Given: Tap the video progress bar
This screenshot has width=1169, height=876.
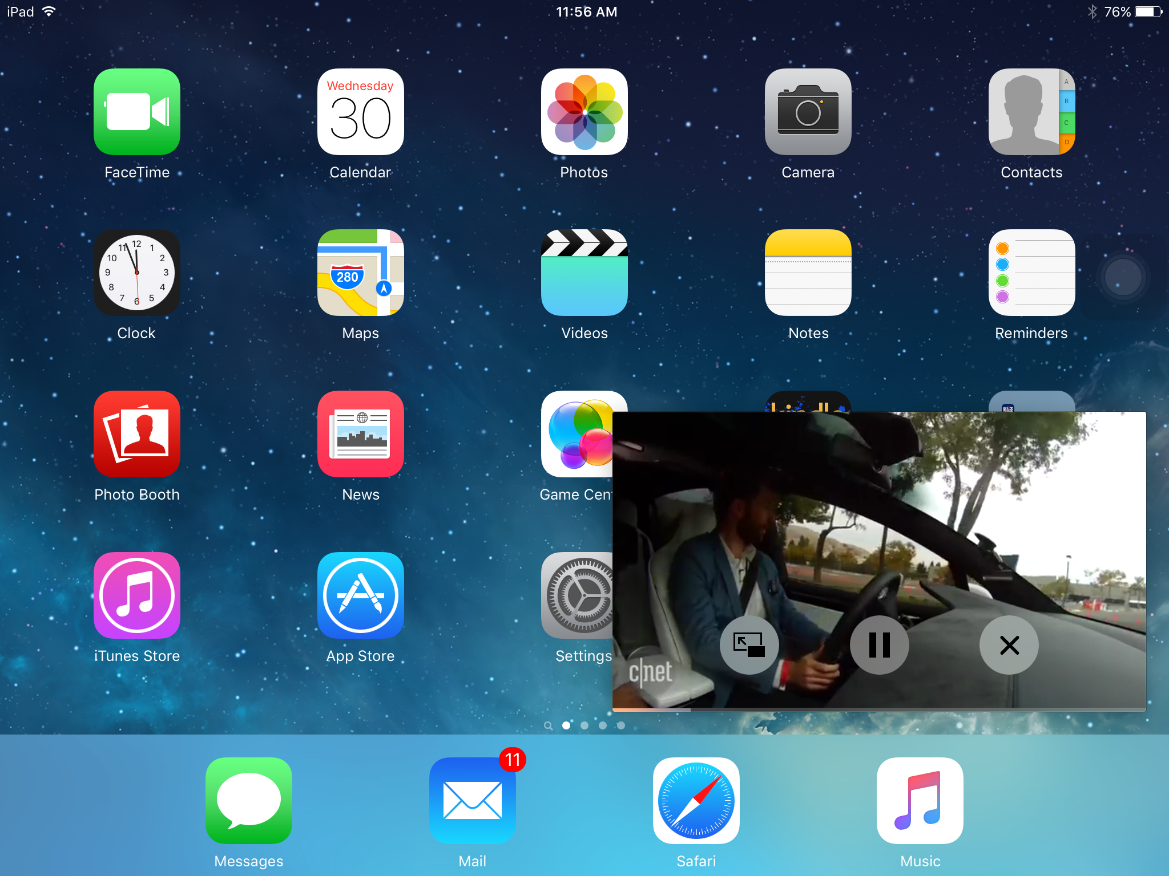Looking at the screenshot, I should coord(879,709).
